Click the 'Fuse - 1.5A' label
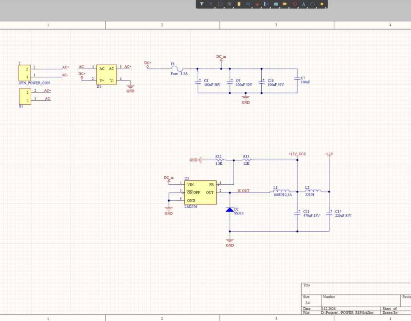The width and height of the screenshot is (411, 321). point(179,73)
